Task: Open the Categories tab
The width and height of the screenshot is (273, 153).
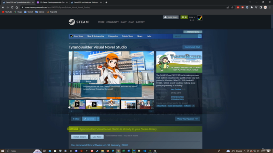Action: [113, 36]
